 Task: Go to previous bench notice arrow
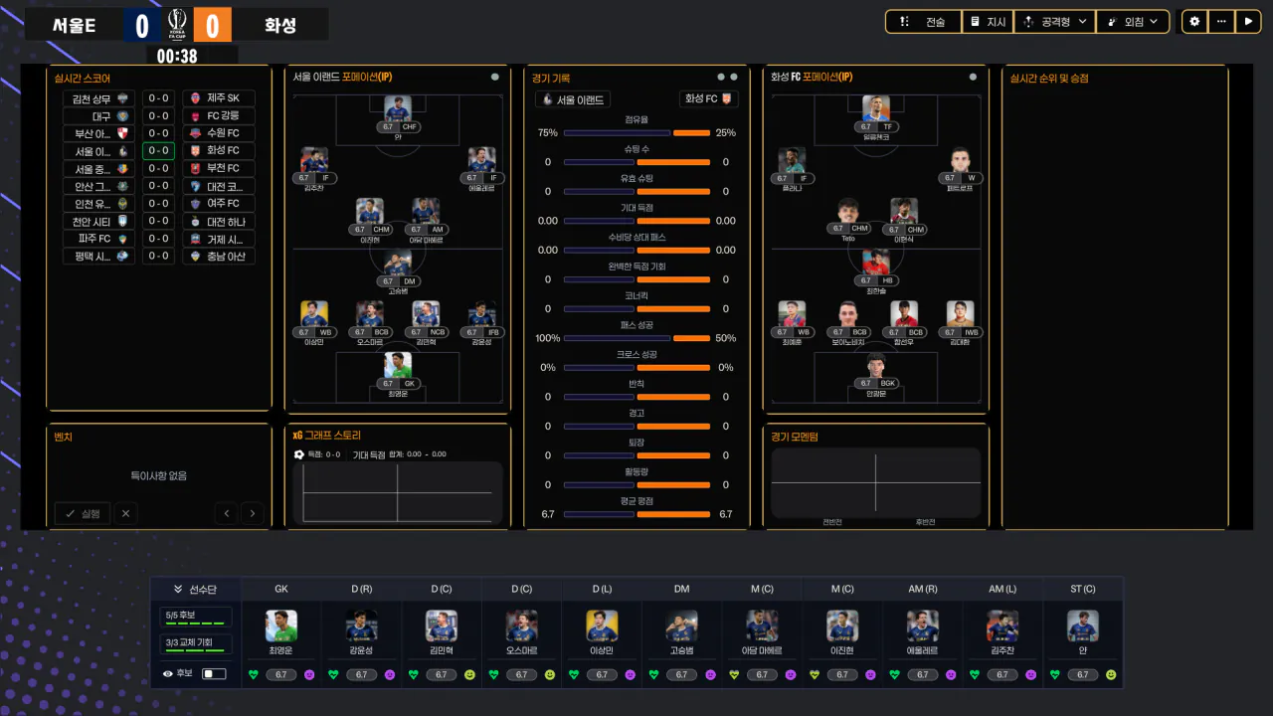(x=227, y=514)
